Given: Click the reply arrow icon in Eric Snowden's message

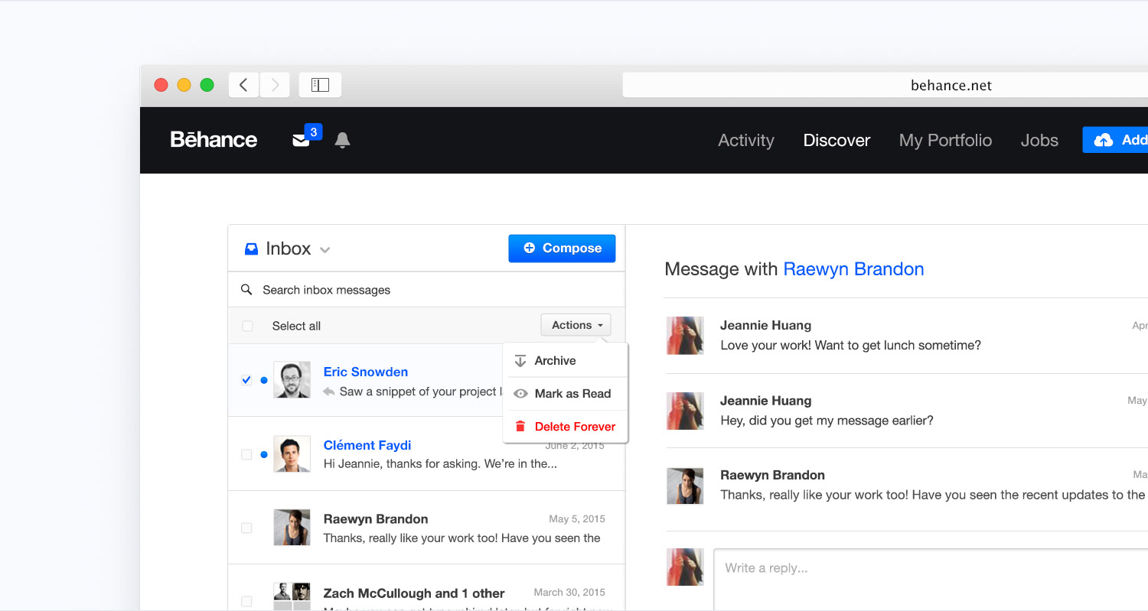Looking at the screenshot, I should point(329,392).
